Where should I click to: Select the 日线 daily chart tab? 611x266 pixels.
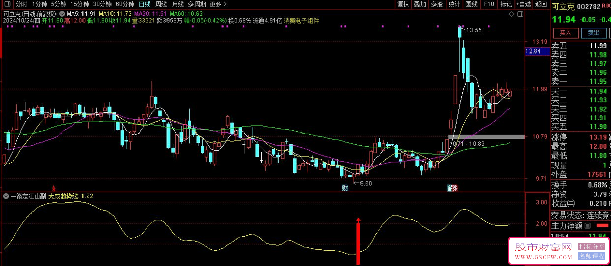[145, 4]
